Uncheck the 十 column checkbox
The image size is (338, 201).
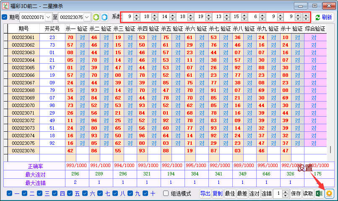tap(146, 193)
